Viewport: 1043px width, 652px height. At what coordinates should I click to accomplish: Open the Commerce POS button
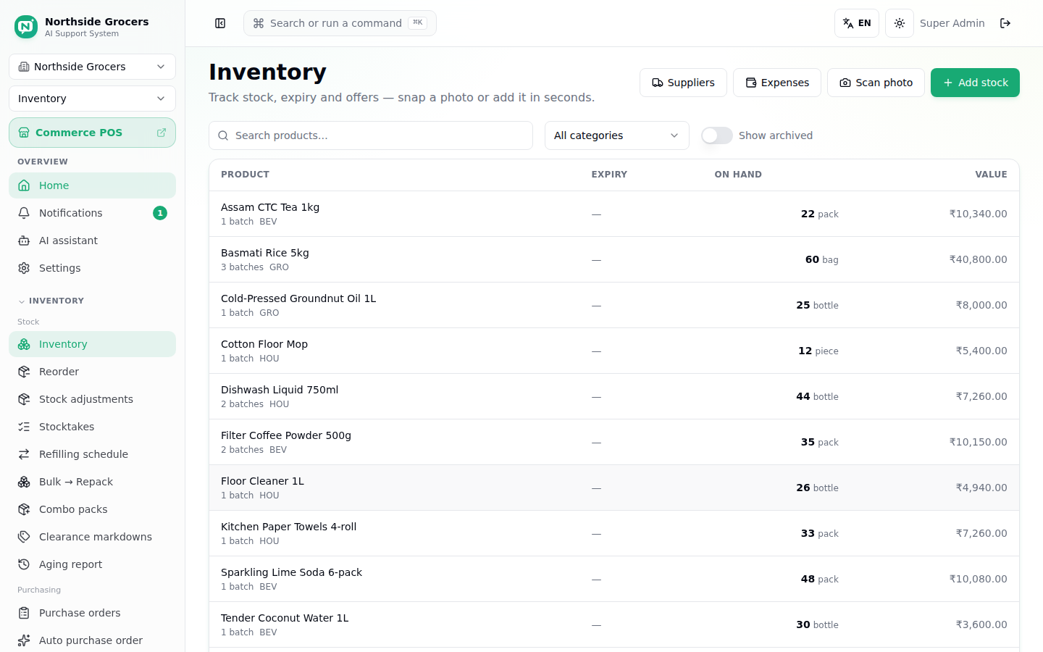pos(92,133)
